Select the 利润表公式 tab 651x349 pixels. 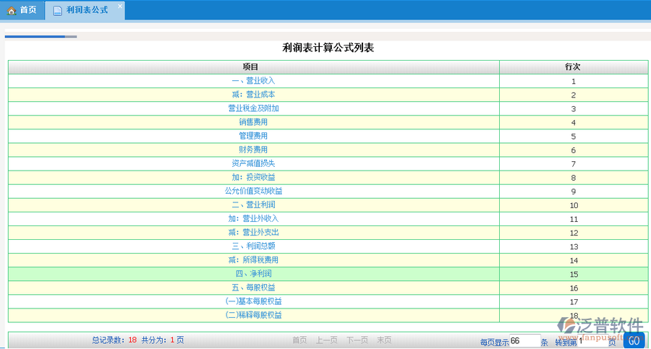tap(85, 10)
